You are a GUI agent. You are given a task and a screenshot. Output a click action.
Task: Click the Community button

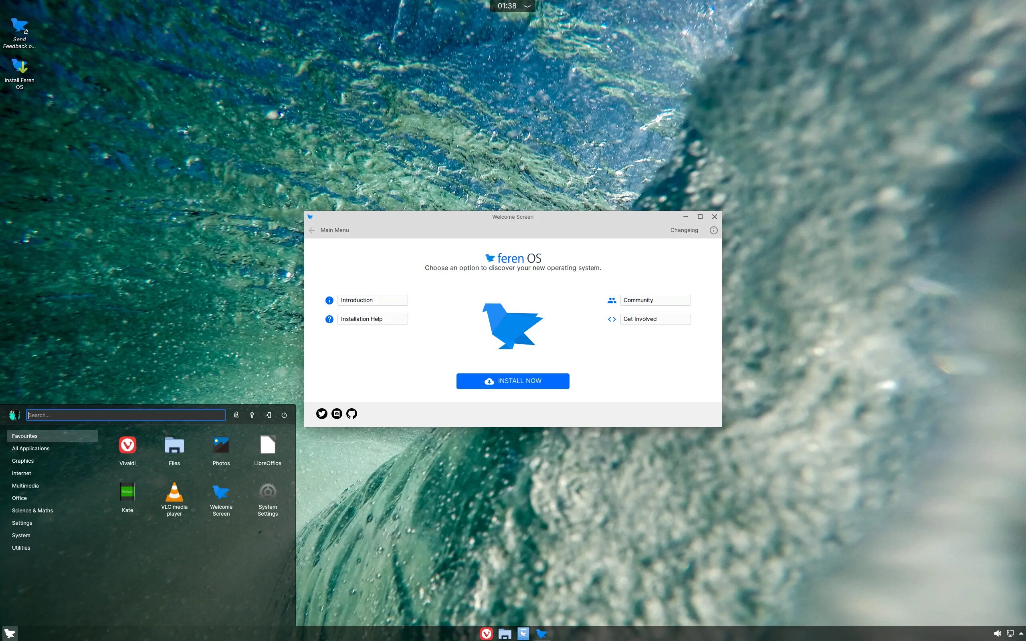(655, 300)
